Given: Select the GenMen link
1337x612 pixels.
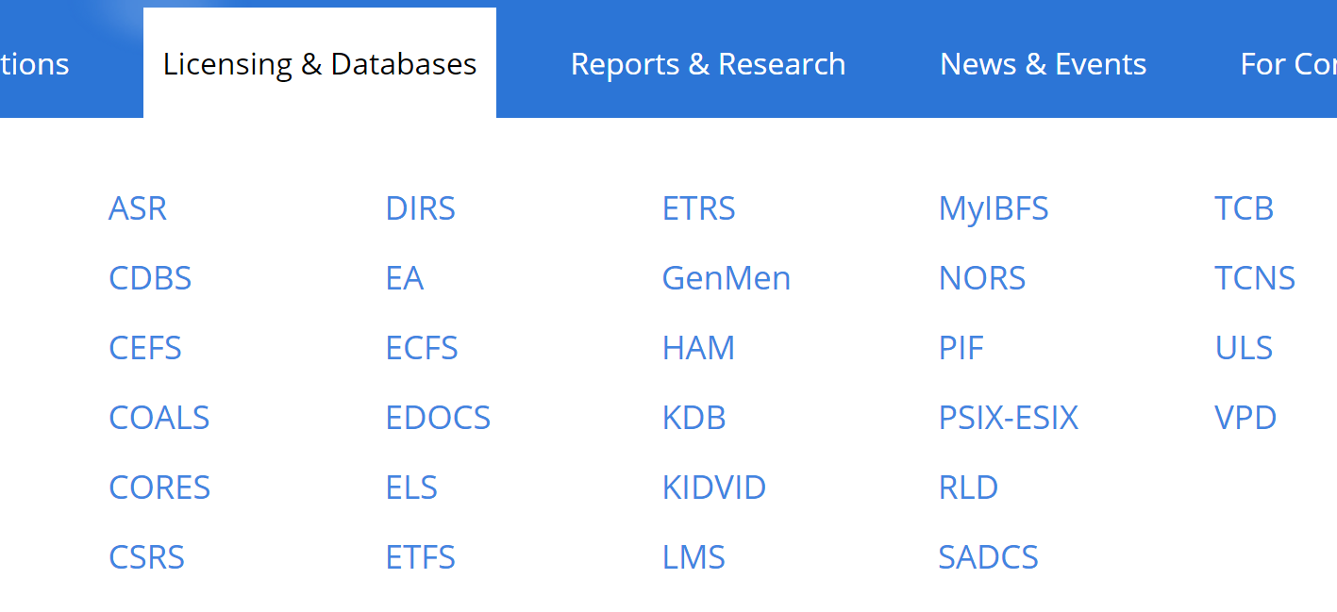Looking at the screenshot, I should 727,278.
